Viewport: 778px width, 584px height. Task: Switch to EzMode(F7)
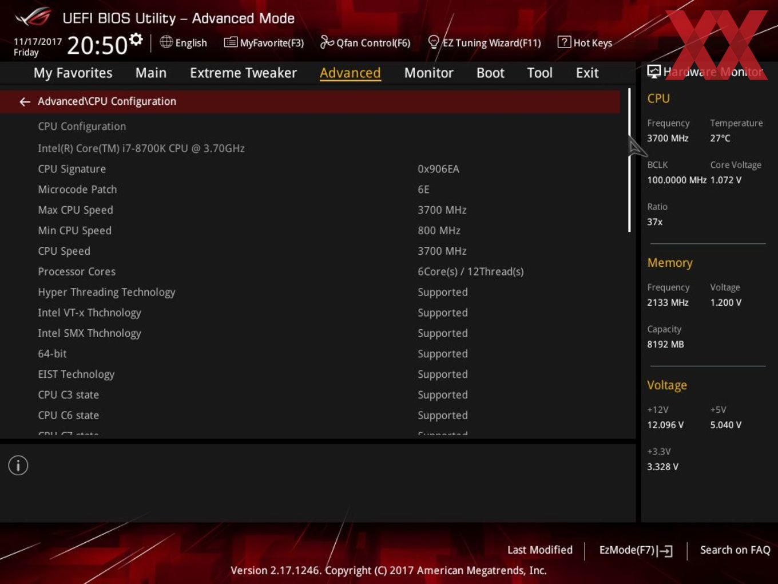636,550
